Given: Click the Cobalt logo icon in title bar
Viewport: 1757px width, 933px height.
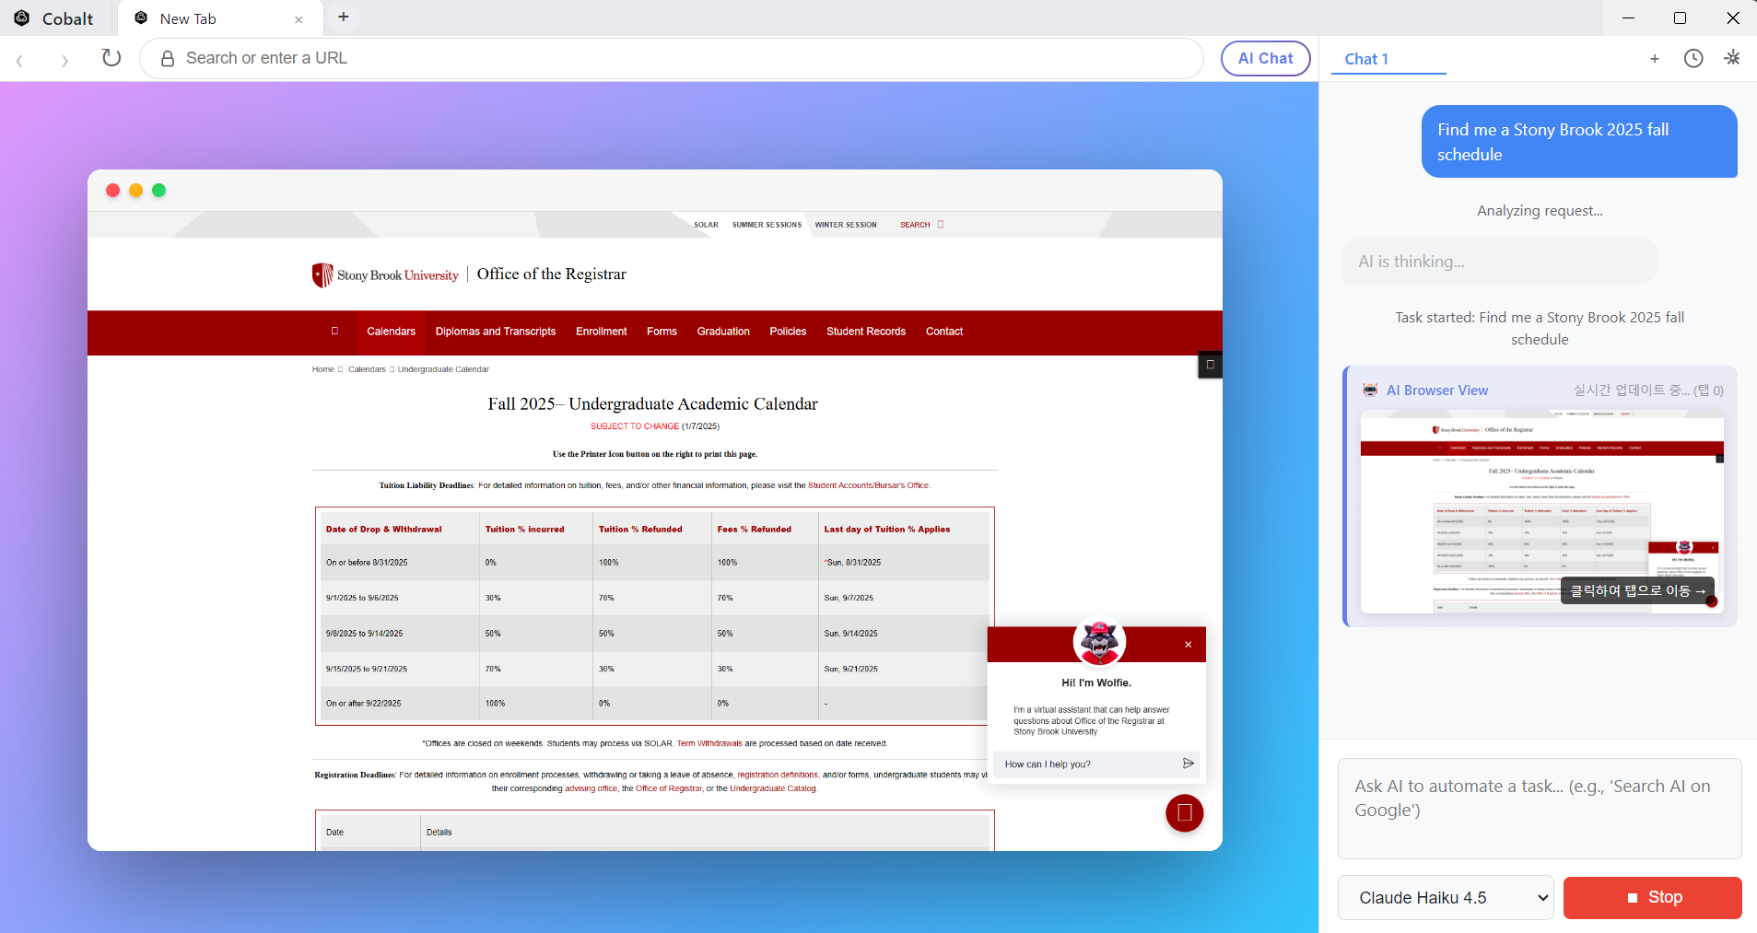Looking at the screenshot, I should pyautogui.click(x=21, y=18).
